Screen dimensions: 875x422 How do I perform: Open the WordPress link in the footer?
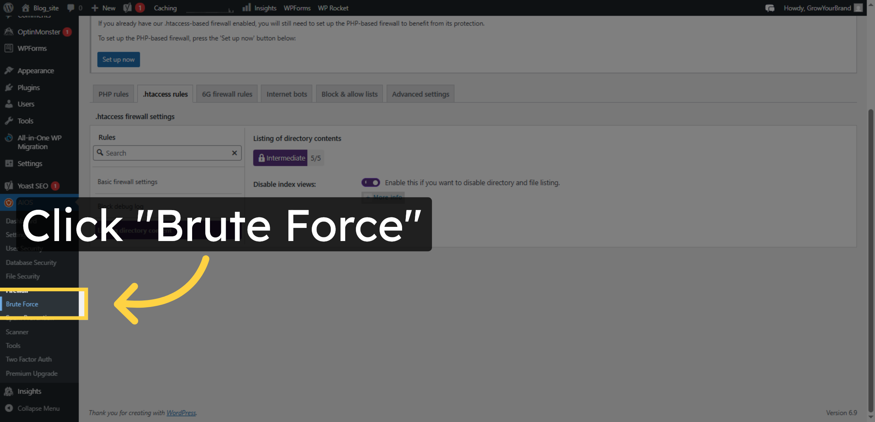pos(181,413)
